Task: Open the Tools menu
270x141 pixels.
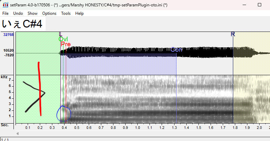Action: click(66, 13)
